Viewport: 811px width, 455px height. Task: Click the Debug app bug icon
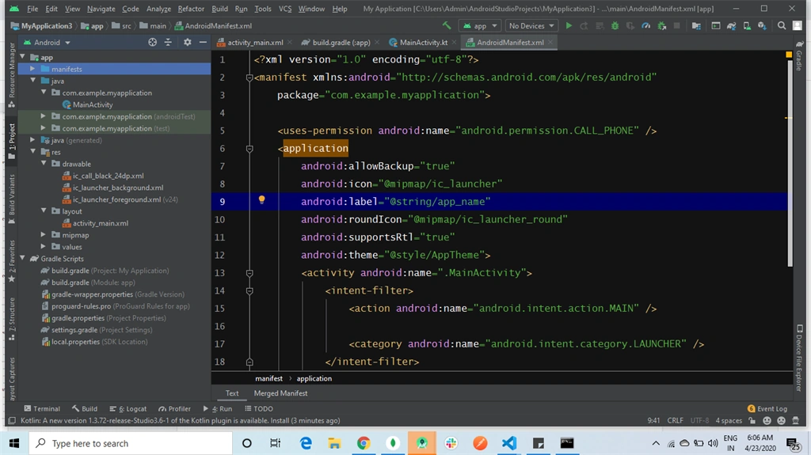tap(615, 25)
